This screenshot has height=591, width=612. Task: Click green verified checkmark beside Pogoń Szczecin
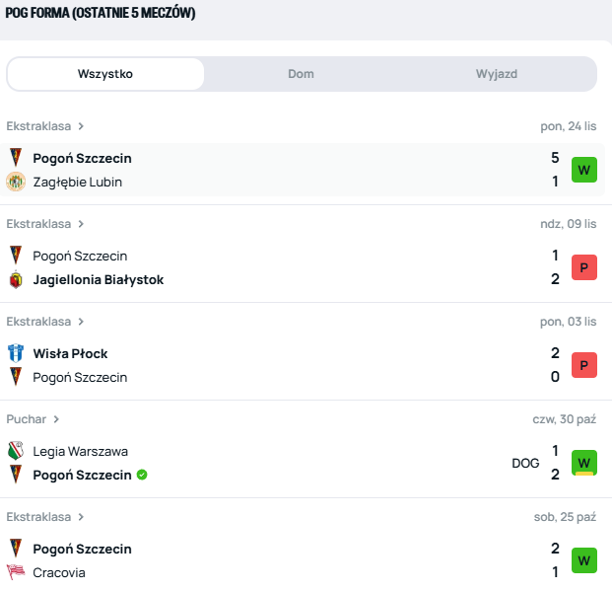[x=142, y=475]
